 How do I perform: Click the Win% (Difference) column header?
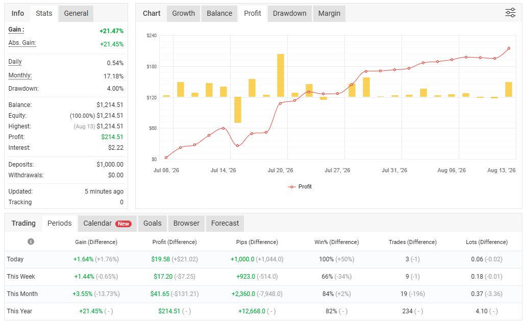click(337, 242)
